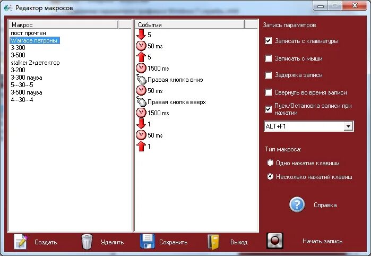Select macro 3-300 пауза
The width and height of the screenshot is (371, 256).
point(27,78)
